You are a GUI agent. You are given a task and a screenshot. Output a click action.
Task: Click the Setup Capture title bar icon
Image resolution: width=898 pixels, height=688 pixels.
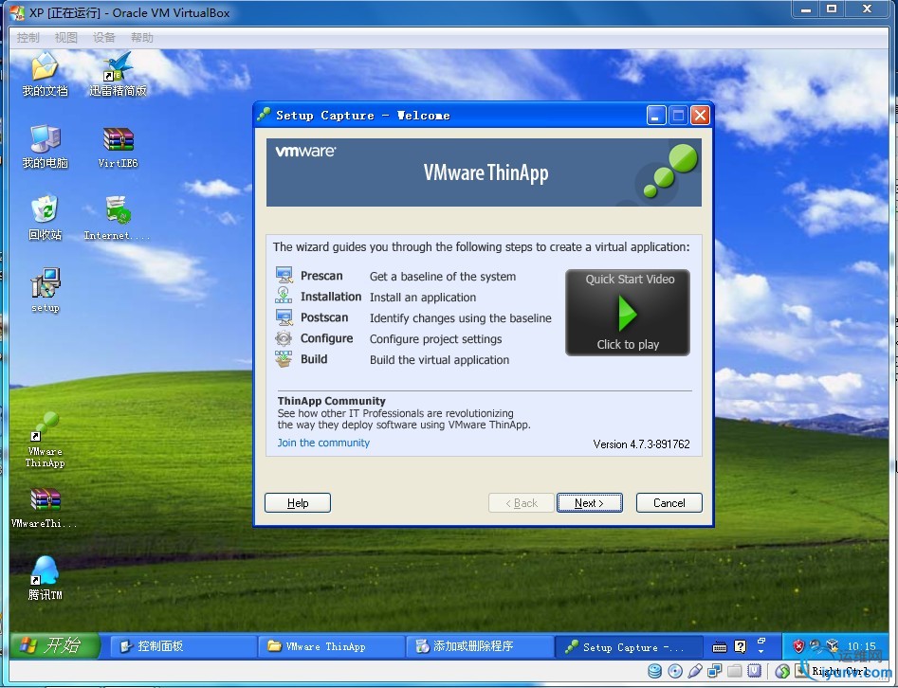[264, 115]
